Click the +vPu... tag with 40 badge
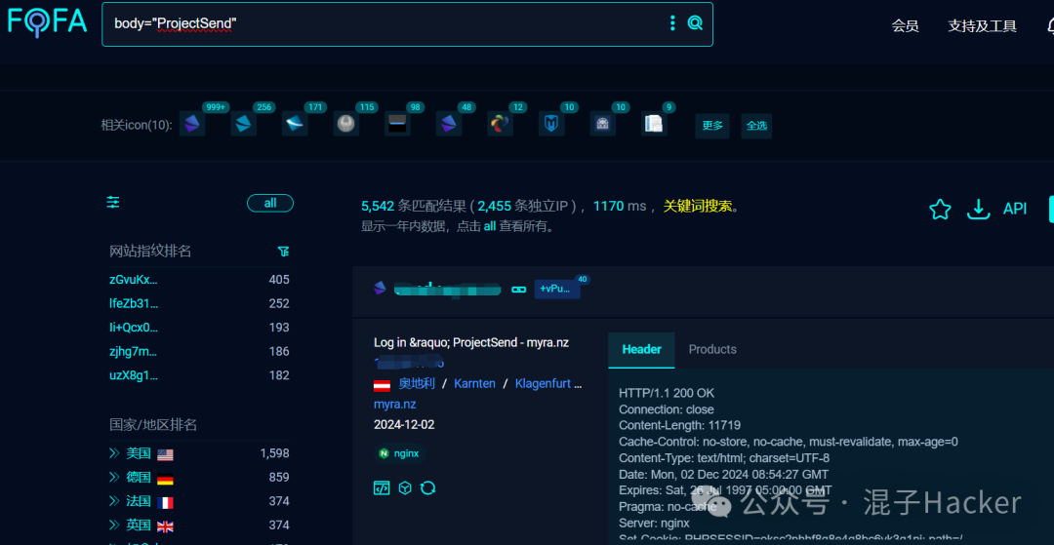The height and width of the screenshot is (545, 1054). [557, 290]
